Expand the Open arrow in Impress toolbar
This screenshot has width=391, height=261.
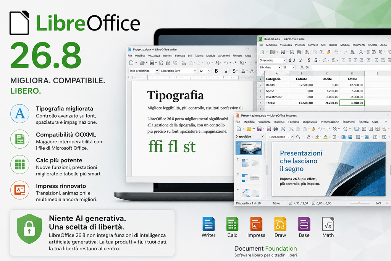pyautogui.click(x=254, y=129)
